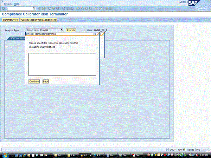The height and width of the screenshot is (158, 211).
Task: Click the Summary View button
Action: [10, 20]
